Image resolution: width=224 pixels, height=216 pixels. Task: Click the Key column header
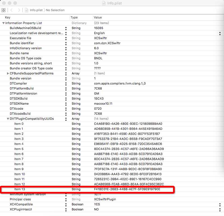coord(8,17)
